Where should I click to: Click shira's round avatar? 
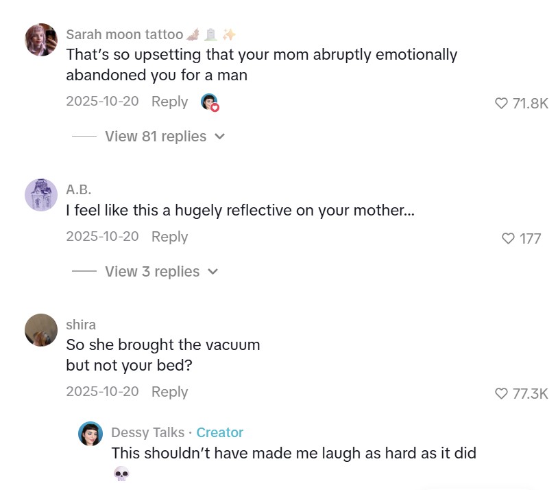click(40, 330)
